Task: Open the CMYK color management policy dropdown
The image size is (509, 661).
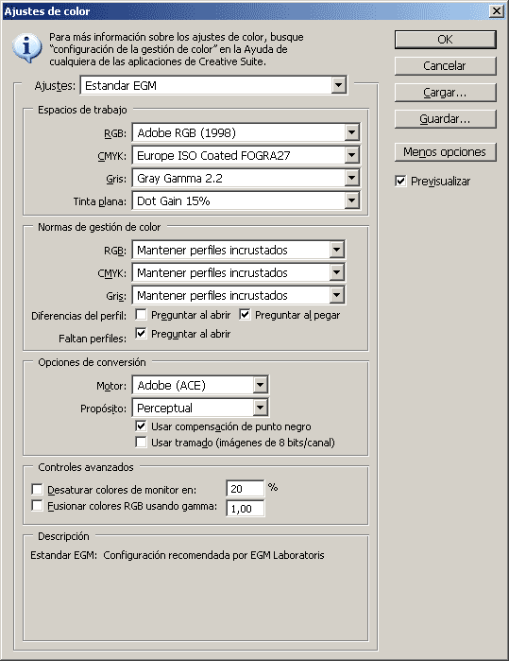Action: pos(239,272)
